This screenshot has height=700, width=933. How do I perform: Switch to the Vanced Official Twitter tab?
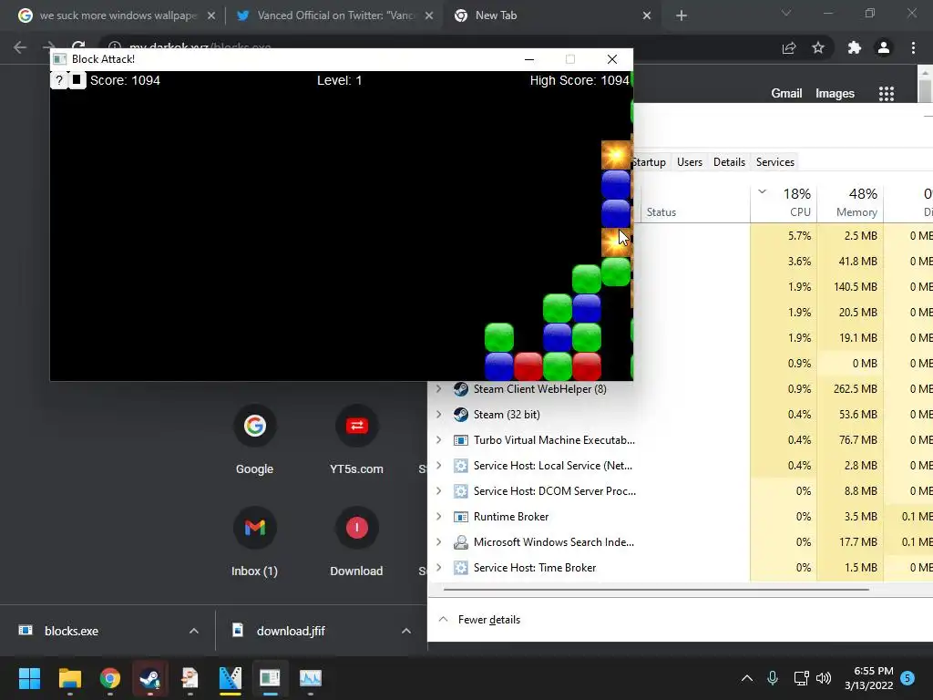tap(335, 15)
